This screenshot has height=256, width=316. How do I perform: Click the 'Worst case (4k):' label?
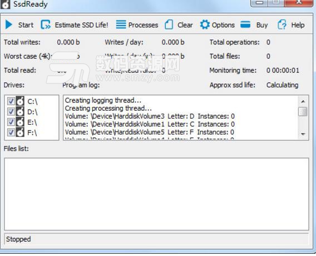28,56
